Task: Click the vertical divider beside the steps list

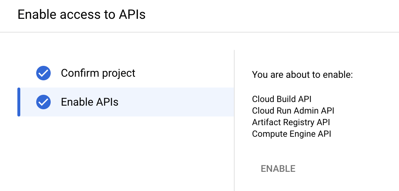Action: point(234,120)
